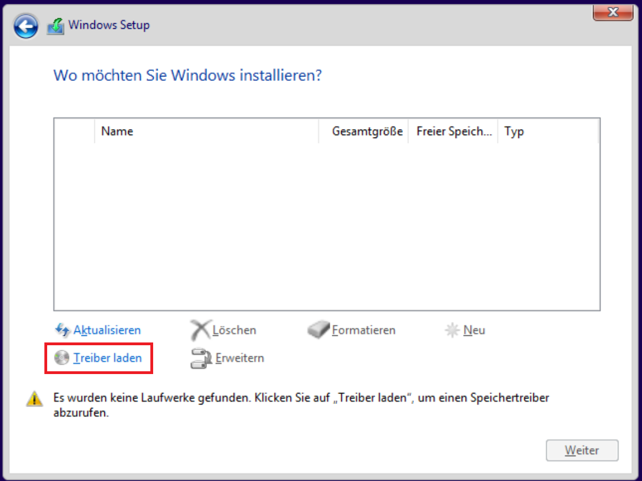Close the Windows Setup dialog
Image resolution: width=642 pixels, height=481 pixels.
pos(613,12)
